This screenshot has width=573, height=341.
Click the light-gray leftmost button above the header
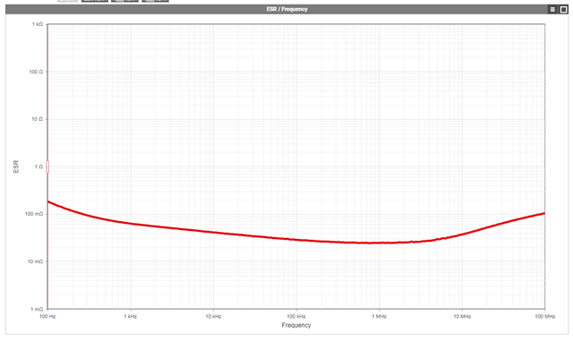click(68, 1)
